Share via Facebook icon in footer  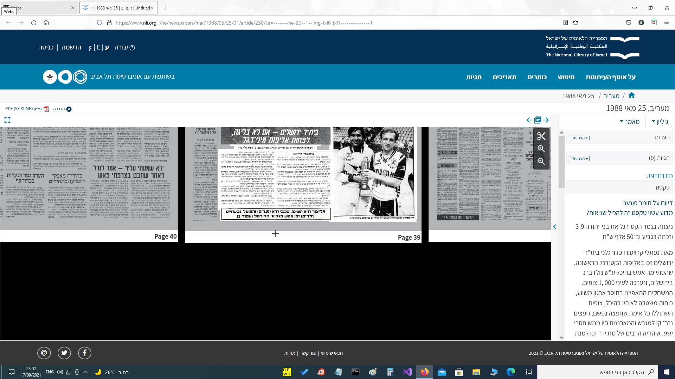(x=85, y=353)
